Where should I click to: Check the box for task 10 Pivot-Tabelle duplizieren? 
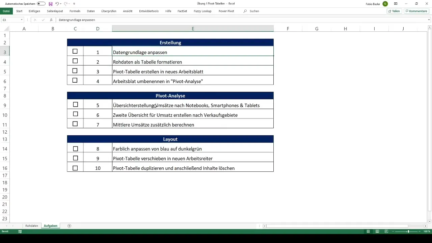pos(75,168)
